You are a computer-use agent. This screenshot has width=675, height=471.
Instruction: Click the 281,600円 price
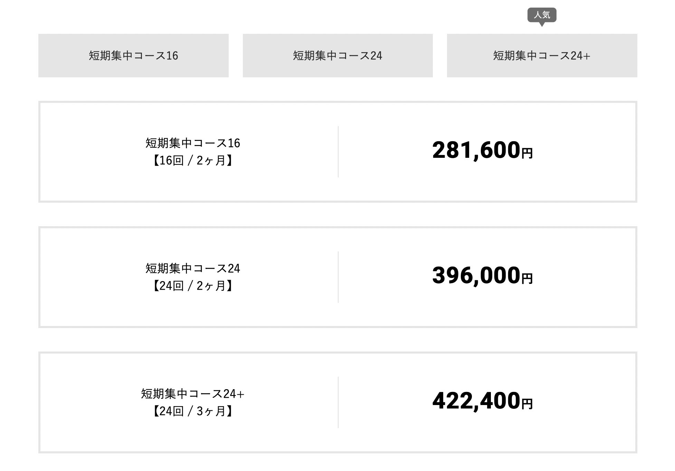(x=482, y=151)
